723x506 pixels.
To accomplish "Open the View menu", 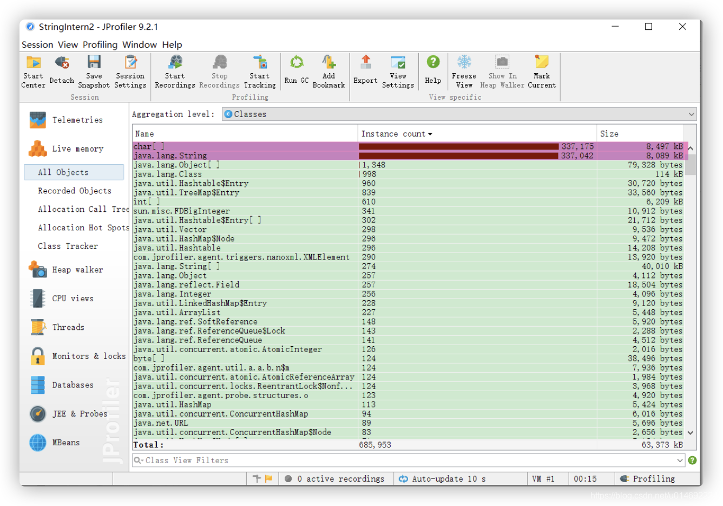I will click(68, 44).
